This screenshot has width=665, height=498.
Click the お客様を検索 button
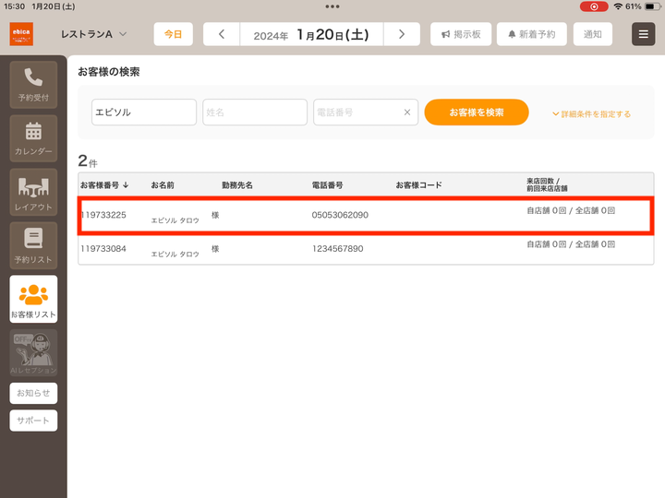tap(477, 113)
